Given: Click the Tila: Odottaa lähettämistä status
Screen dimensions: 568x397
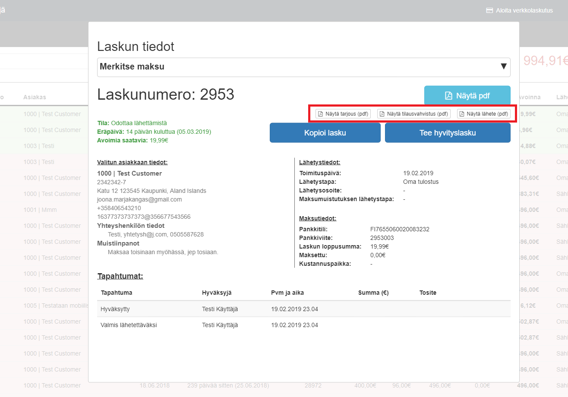Looking at the screenshot, I should (132, 123).
